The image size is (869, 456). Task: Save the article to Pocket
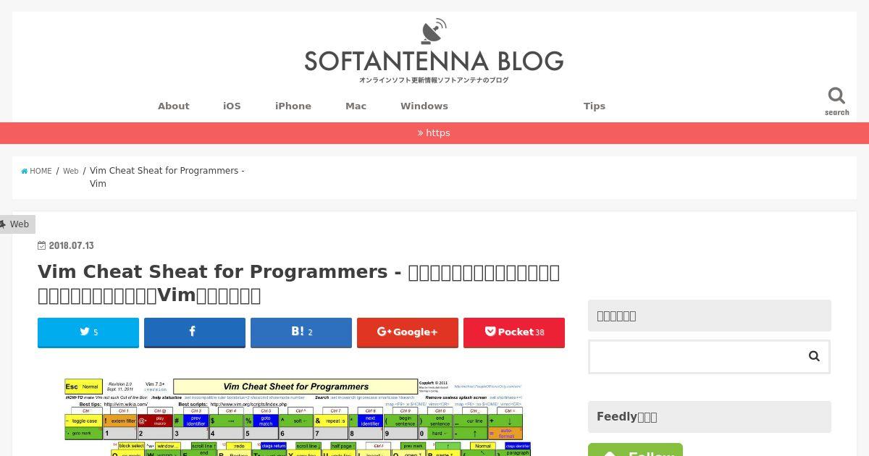click(x=514, y=332)
